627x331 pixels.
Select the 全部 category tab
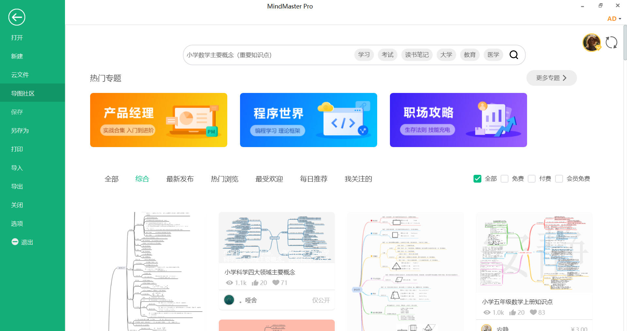coord(112,179)
